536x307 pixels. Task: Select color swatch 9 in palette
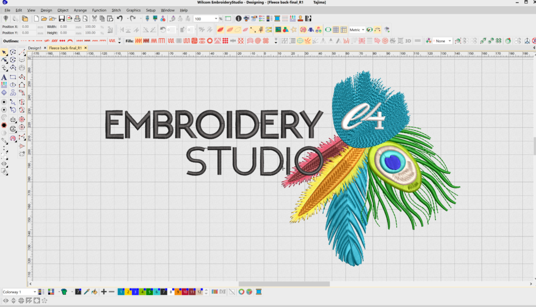pos(178,292)
